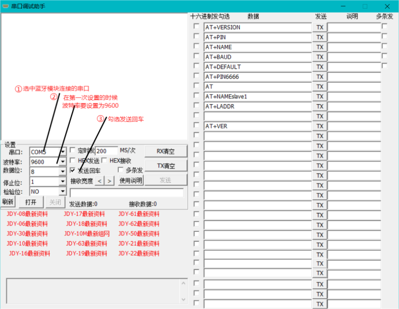Open JDY-19最新资料 link
399x309 pixels.
click(86, 253)
